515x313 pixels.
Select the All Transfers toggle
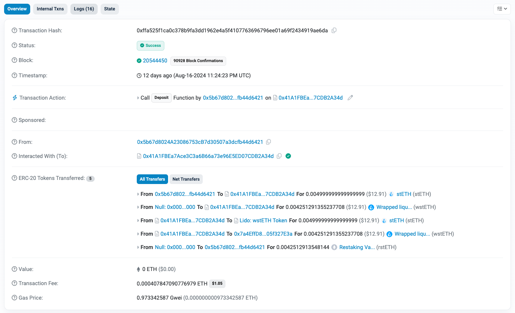tap(152, 179)
